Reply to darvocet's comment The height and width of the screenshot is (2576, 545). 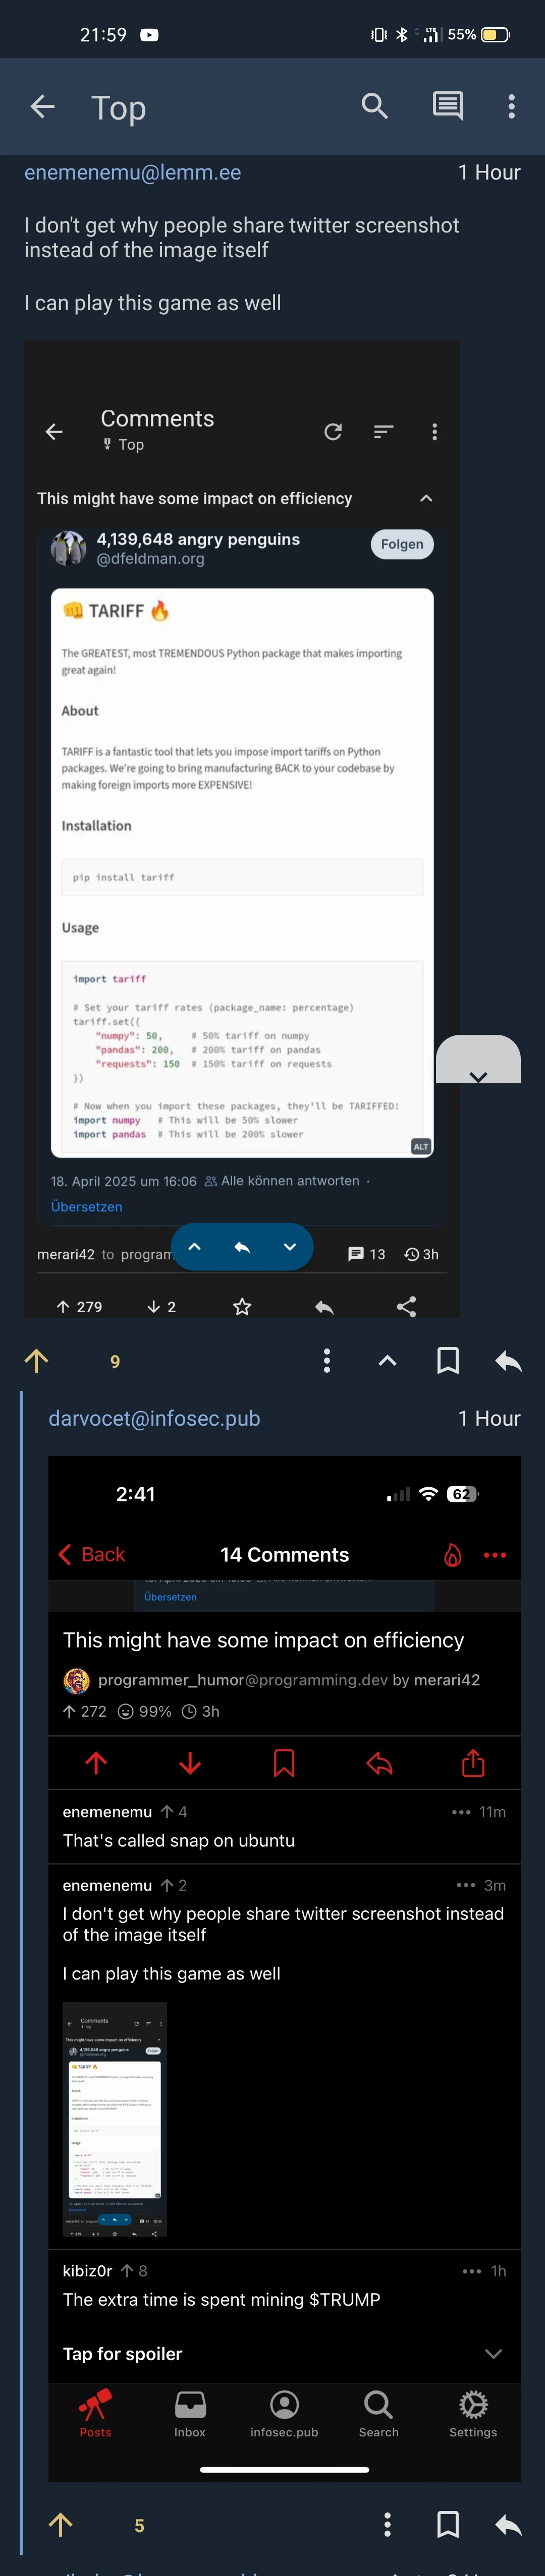tap(508, 2525)
